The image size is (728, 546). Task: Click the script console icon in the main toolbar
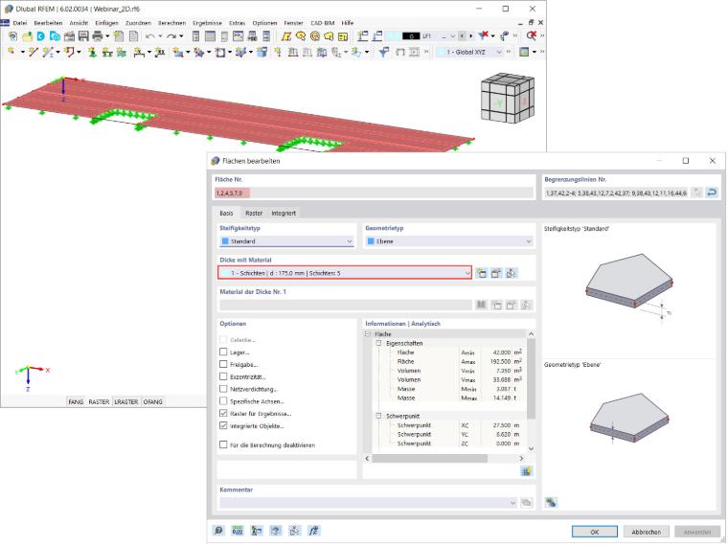239,35
